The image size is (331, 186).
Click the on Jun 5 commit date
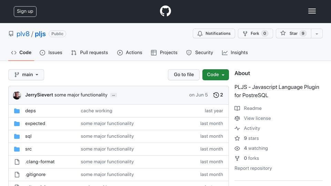click(199, 95)
